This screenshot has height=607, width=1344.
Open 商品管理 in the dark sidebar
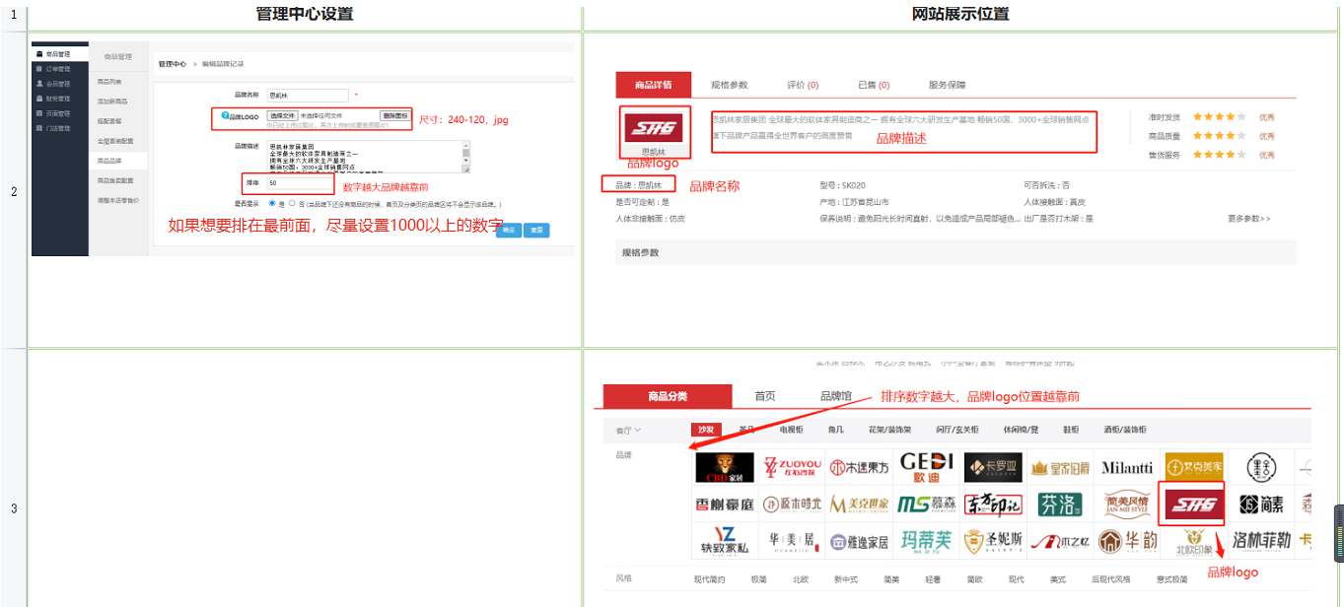53,54
